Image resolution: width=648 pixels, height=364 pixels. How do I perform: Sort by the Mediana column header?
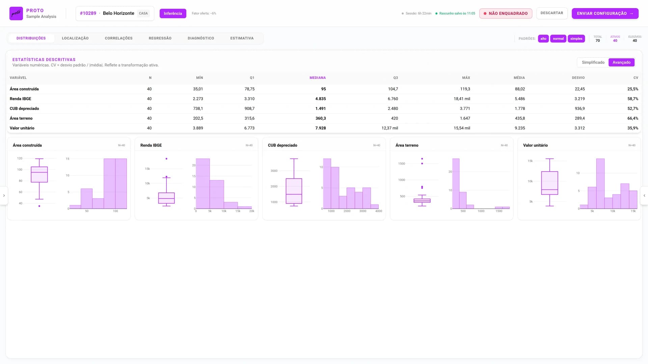tap(318, 78)
